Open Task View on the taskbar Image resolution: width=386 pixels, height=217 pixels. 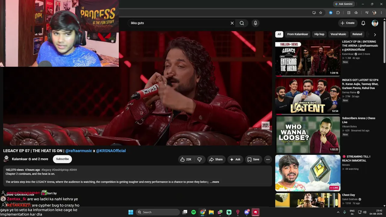(x=185, y=212)
